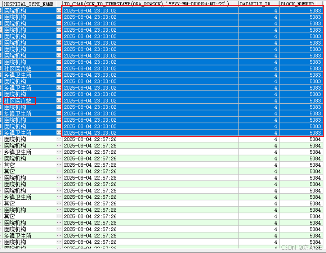Select the first 5084 block number cell
This screenshot has width=326, height=253.
(301, 139)
